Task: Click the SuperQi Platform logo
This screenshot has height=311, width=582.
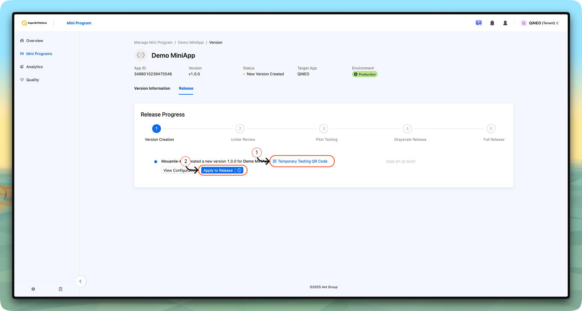Action: [x=34, y=23]
